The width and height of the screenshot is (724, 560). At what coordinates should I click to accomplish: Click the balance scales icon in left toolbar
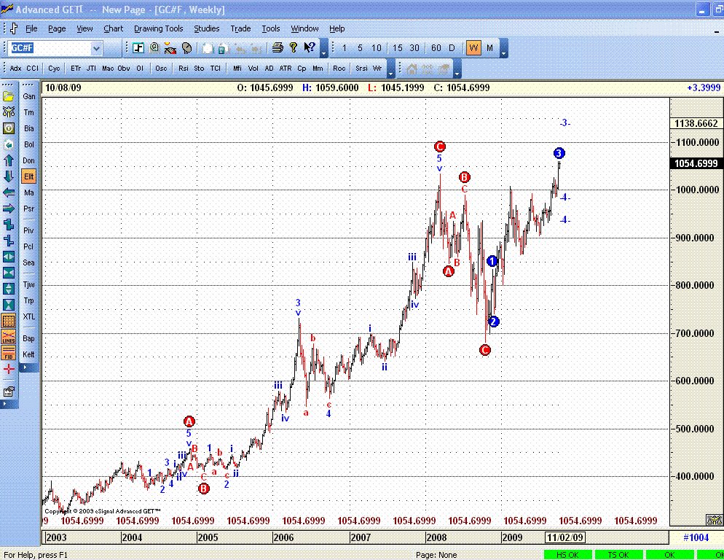point(8,112)
